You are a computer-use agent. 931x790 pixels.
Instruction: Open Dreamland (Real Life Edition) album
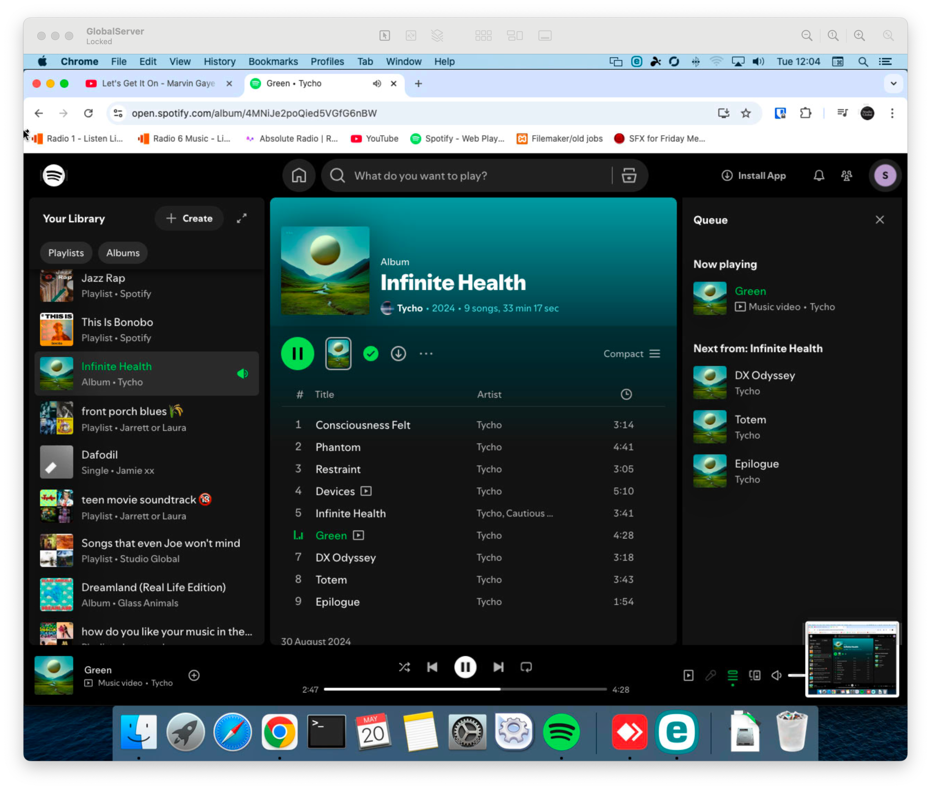(147, 595)
